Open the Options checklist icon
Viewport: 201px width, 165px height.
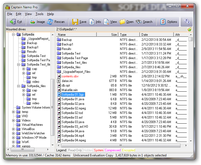(163, 22)
